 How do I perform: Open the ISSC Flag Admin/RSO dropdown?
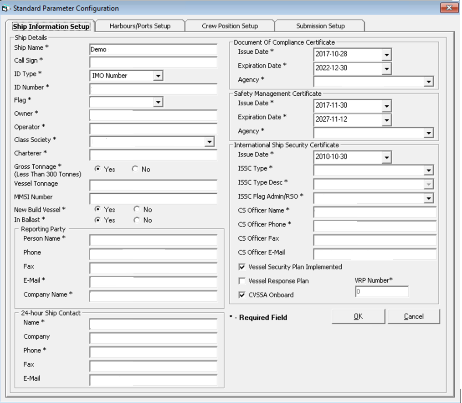[x=429, y=198]
